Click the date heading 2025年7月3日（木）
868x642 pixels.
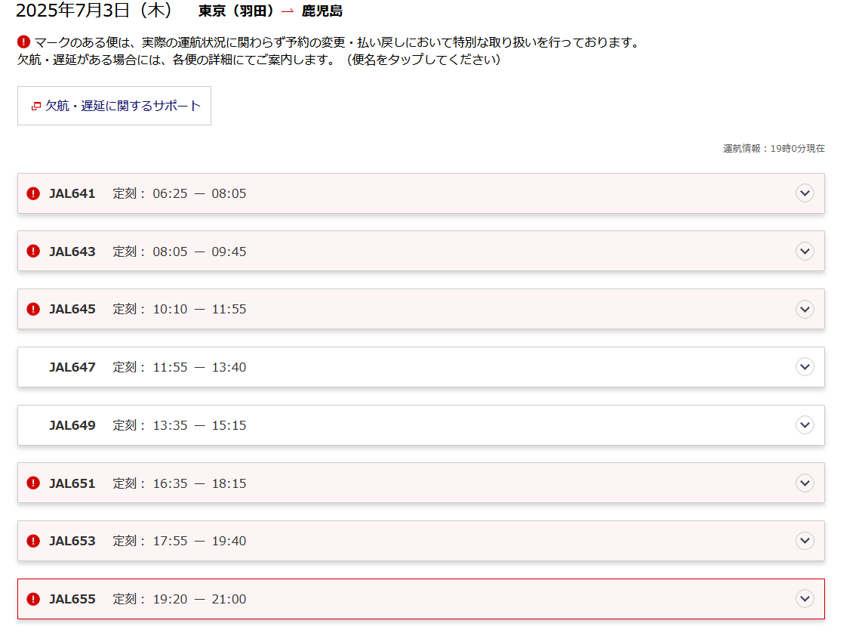[x=94, y=11]
